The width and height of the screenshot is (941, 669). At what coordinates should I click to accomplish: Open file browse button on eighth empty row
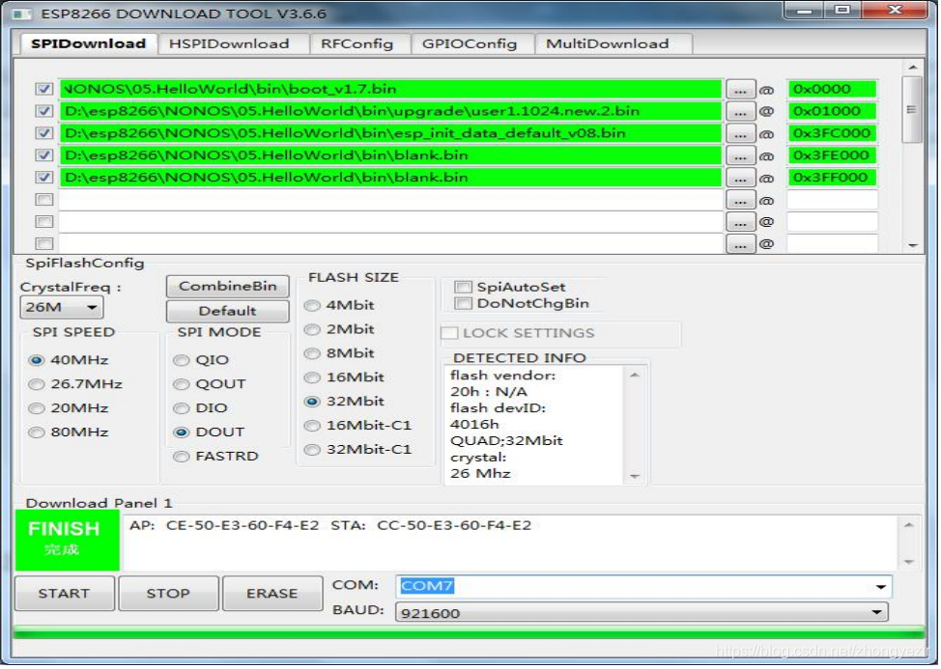pos(740,244)
